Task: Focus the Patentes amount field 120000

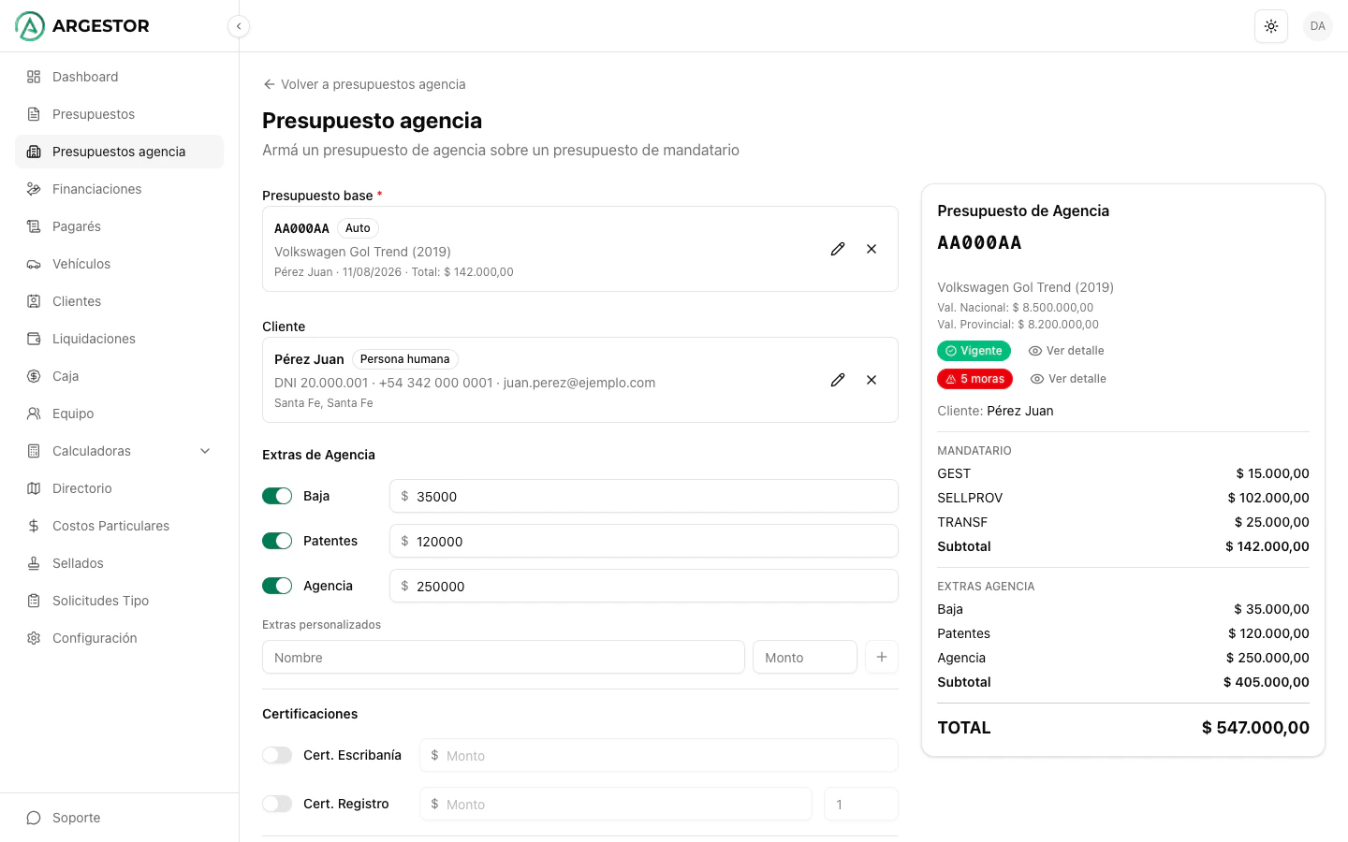Action: click(644, 541)
